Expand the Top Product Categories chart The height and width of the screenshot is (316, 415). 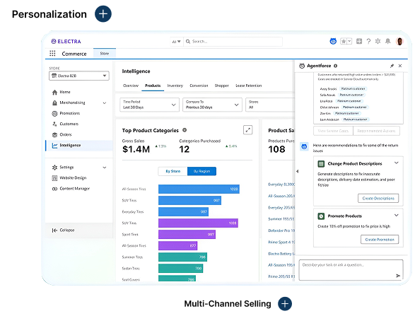click(247, 130)
